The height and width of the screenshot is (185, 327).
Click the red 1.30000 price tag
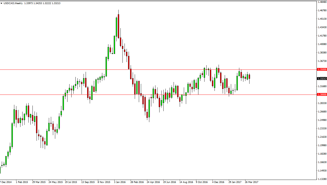pyautogui.click(x=322, y=94)
